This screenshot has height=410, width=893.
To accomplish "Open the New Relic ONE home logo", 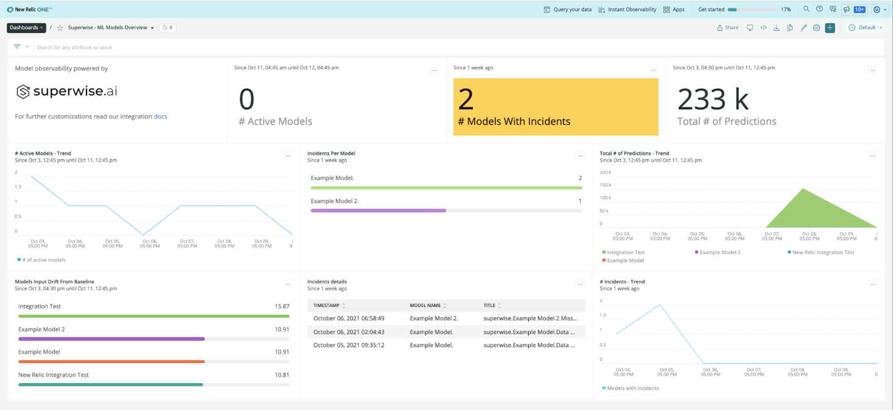I will pos(30,9).
